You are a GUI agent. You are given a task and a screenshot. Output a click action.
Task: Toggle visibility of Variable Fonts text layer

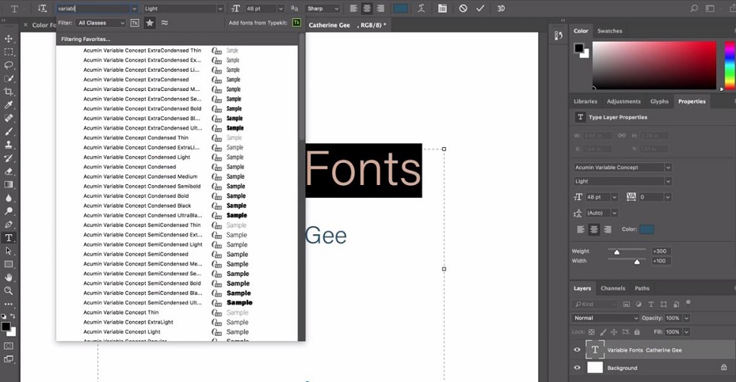(x=577, y=349)
